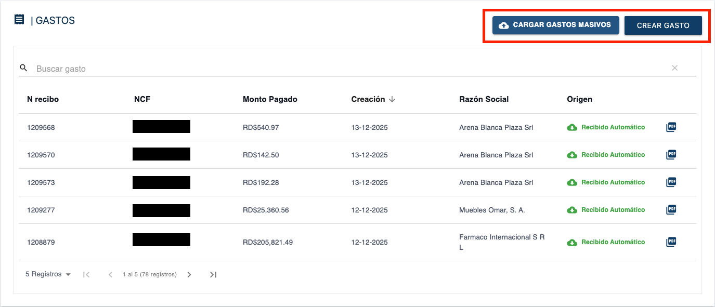Go to the next page of records
715x307 pixels.
coord(189,275)
